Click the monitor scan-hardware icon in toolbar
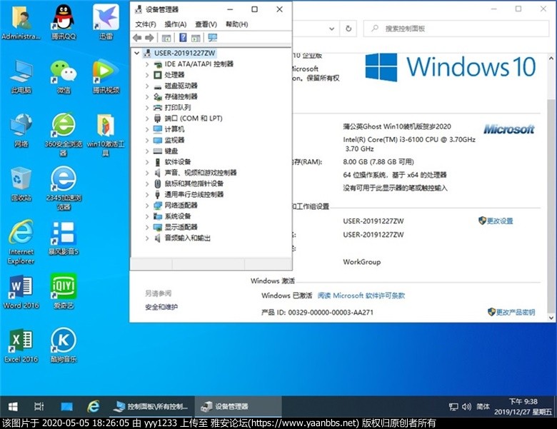The width and height of the screenshot is (557, 429). tap(212, 38)
